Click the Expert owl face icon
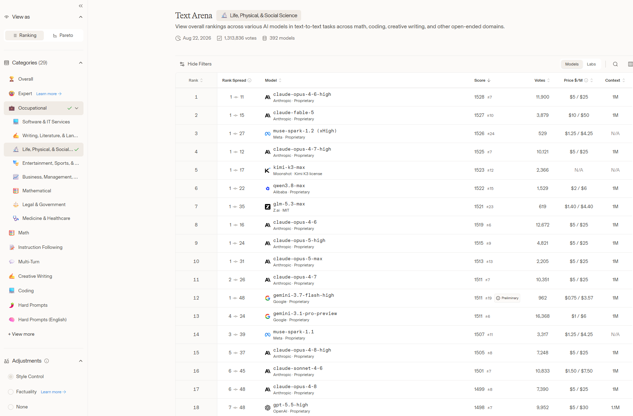The height and width of the screenshot is (416, 633). (12, 93)
